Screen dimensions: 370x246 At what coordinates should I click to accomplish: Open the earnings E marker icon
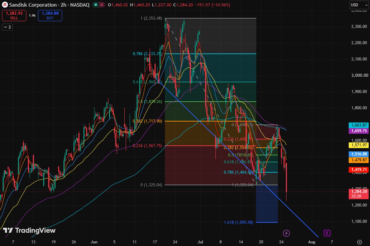coord(327,233)
